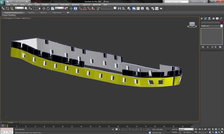Activate the Select Object tool

[26, 9]
